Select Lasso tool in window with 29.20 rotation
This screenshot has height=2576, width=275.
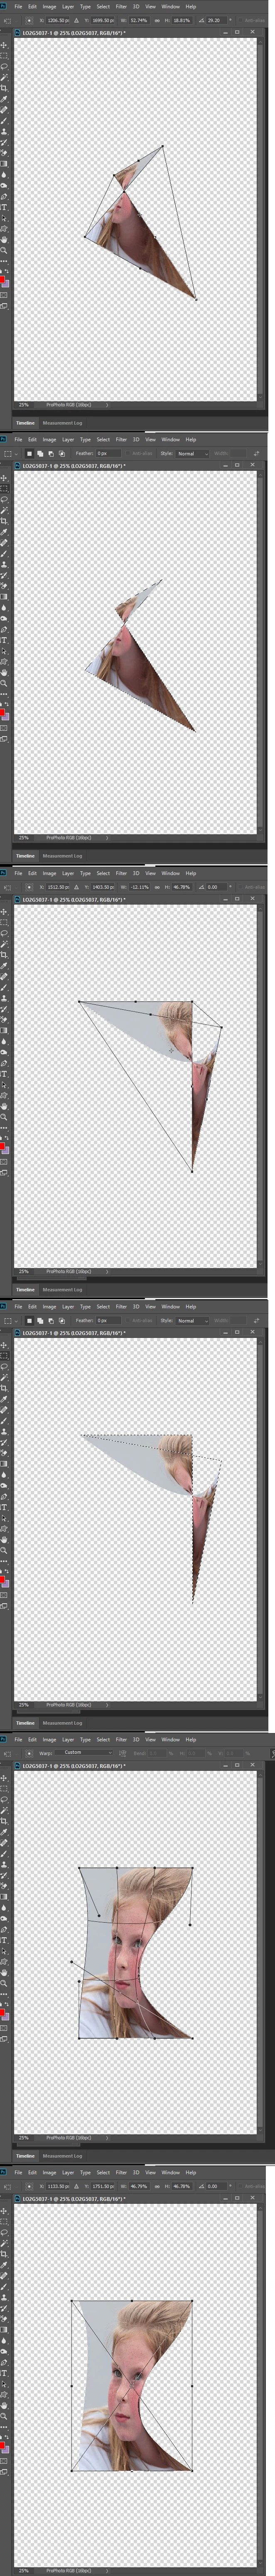4,66
